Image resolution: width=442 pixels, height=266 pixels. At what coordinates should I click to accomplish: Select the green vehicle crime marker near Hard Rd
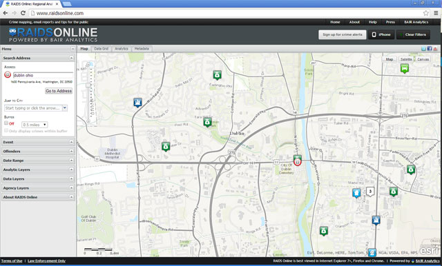coord(405,68)
